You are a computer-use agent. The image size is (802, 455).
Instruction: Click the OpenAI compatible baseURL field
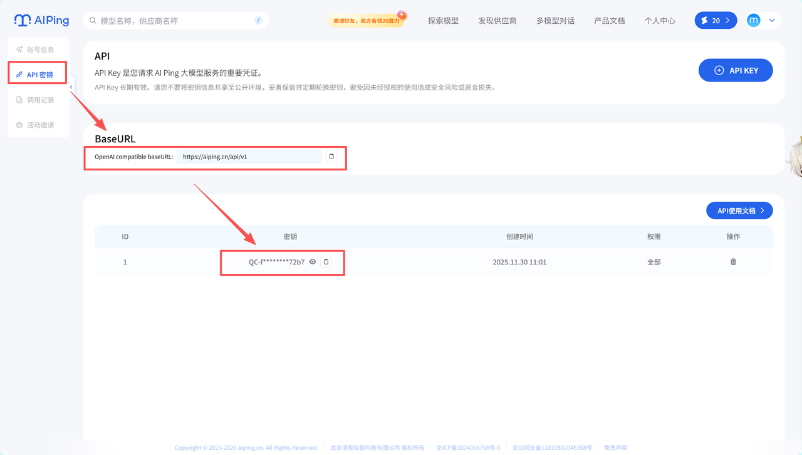point(249,157)
